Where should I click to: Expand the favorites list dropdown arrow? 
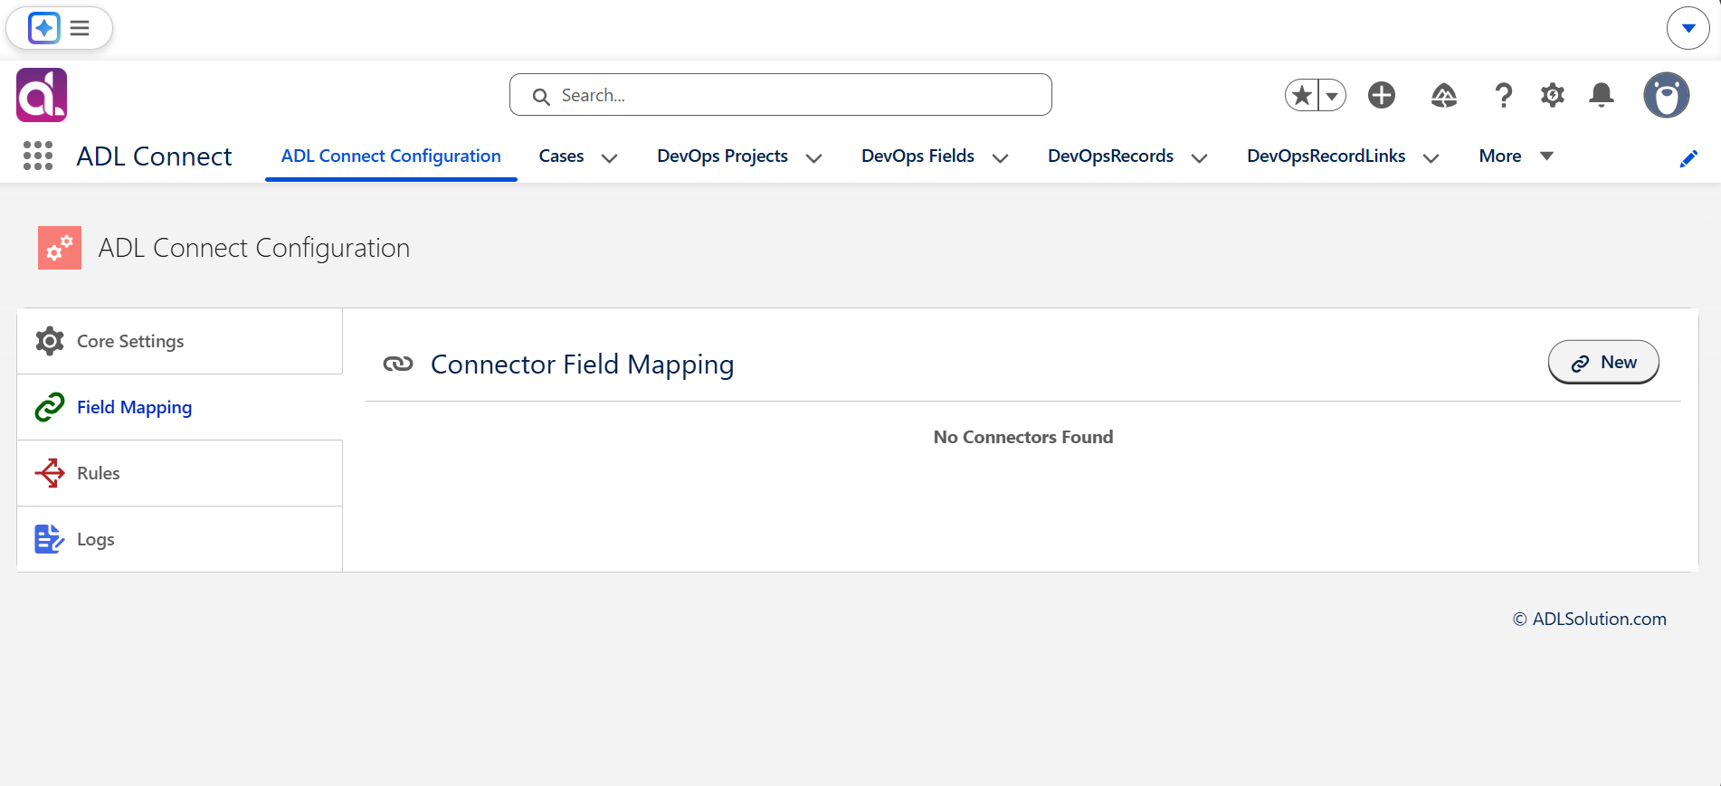tap(1332, 95)
